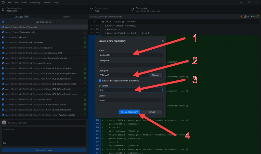Switch to the History tab
This screenshot has width=261, height=154.
point(66,17)
